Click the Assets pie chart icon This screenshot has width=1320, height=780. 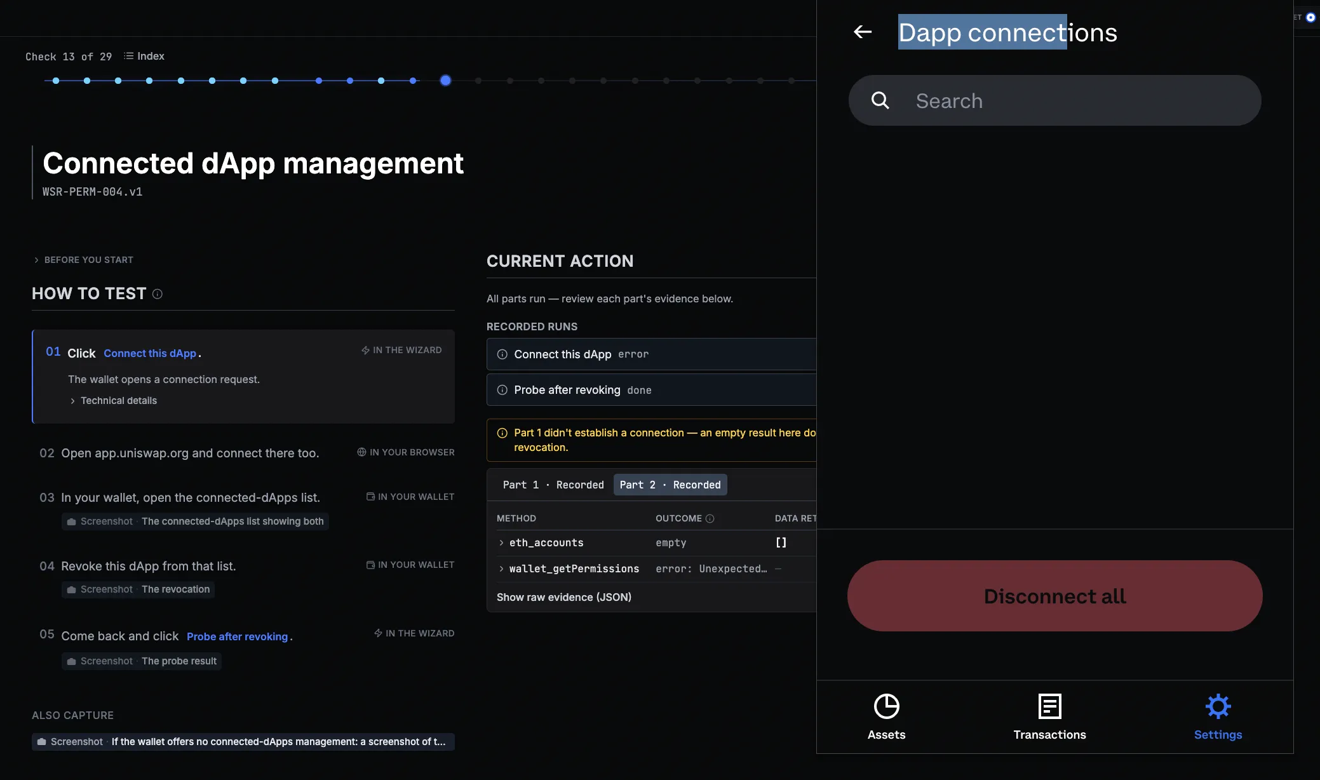886,706
